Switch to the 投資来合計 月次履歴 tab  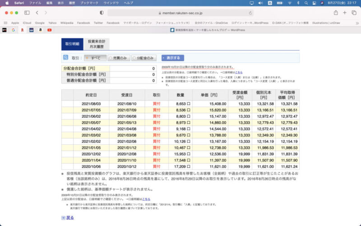click(x=97, y=44)
